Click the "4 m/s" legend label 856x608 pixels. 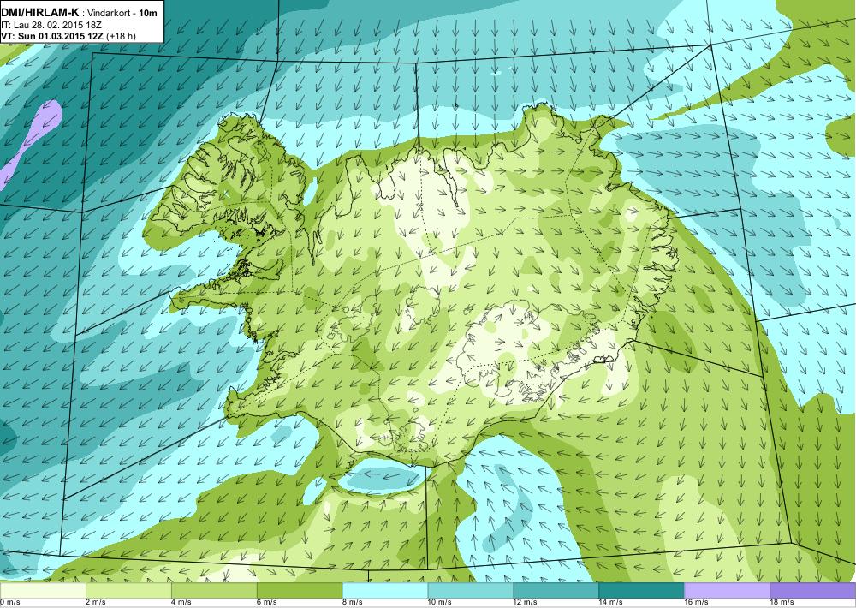pyautogui.click(x=181, y=603)
